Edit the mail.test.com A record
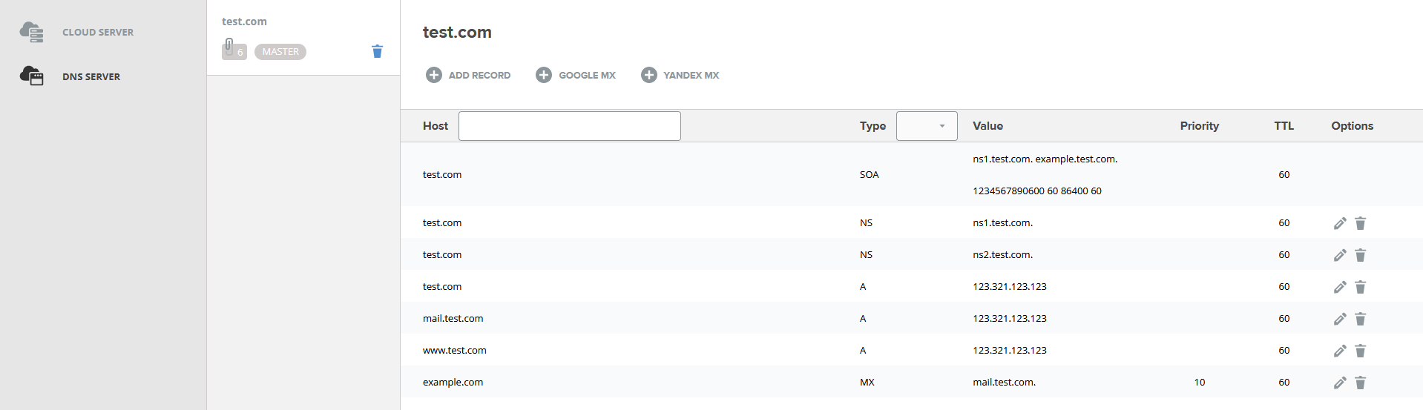 pos(1339,319)
